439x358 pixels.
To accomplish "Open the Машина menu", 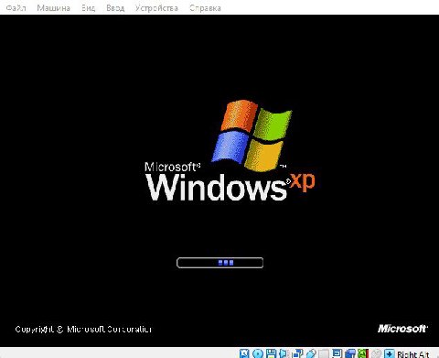I will click(53, 7).
